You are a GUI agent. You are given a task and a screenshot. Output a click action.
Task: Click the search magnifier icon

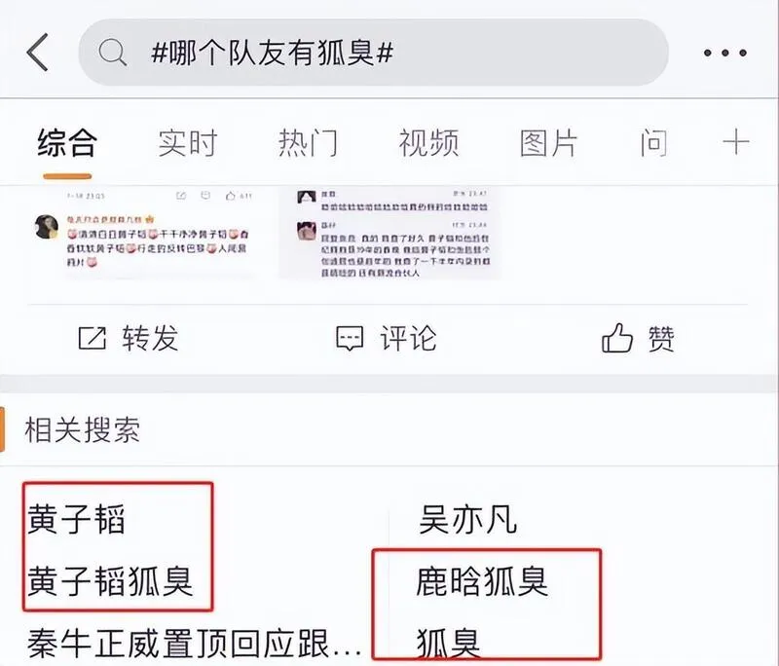tap(113, 53)
